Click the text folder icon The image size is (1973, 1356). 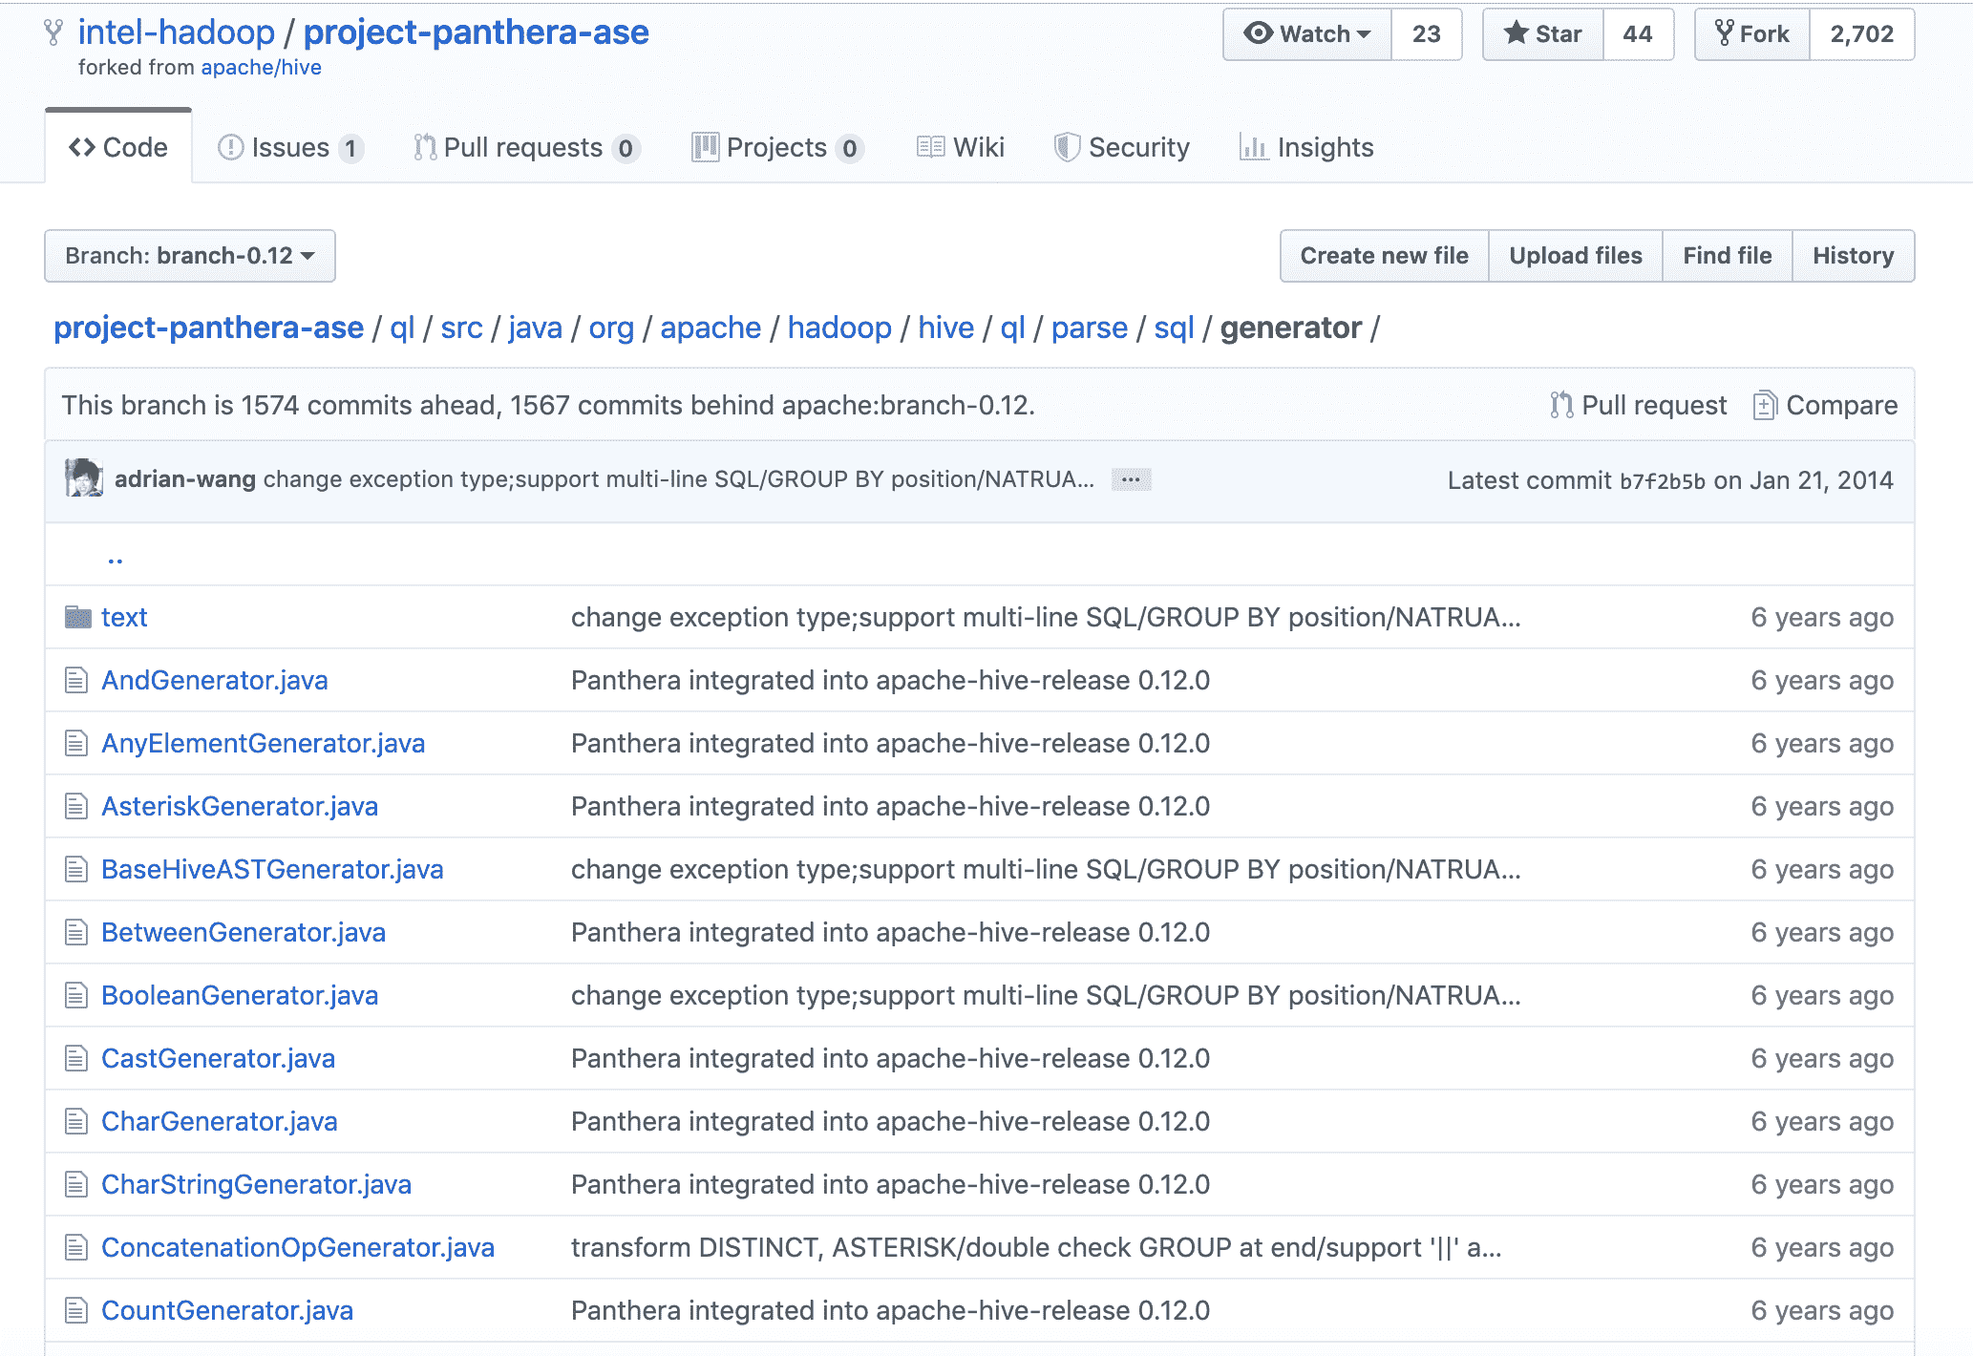(77, 617)
